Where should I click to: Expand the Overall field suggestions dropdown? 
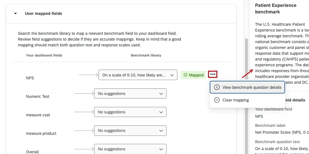[x=130, y=149]
